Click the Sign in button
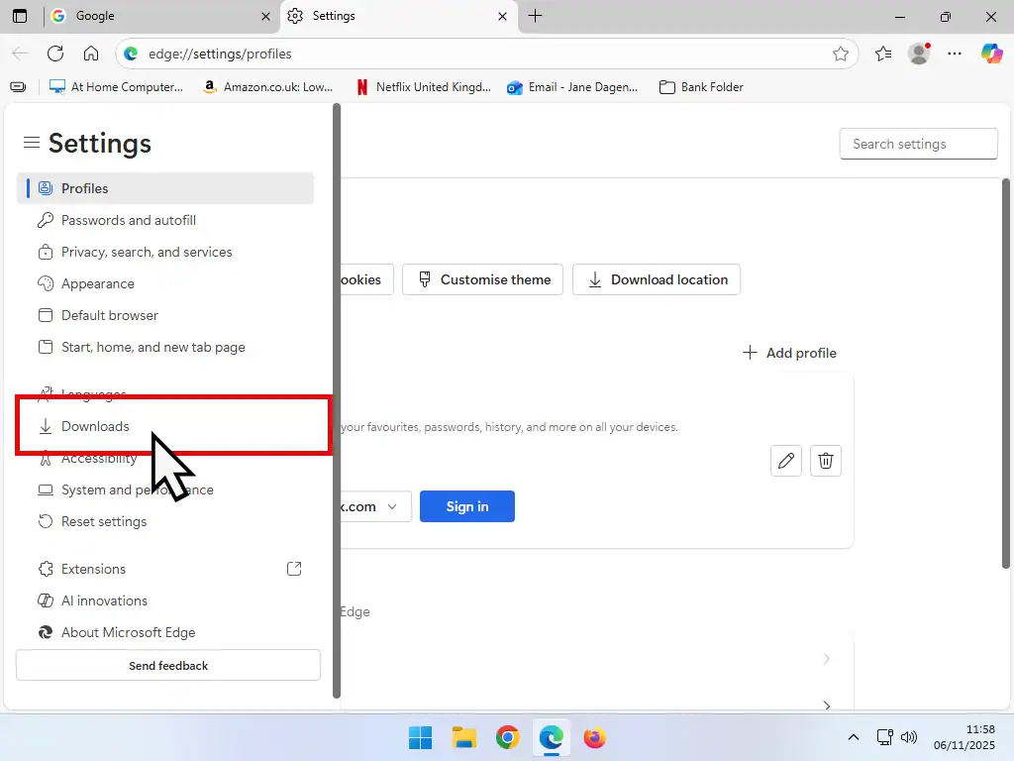 pos(467,506)
